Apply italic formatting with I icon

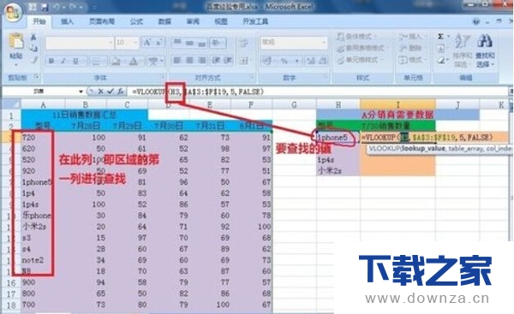coord(63,61)
